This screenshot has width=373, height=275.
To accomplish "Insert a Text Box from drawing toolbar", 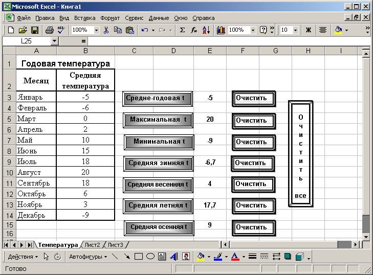I will click(x=162, y=257).
